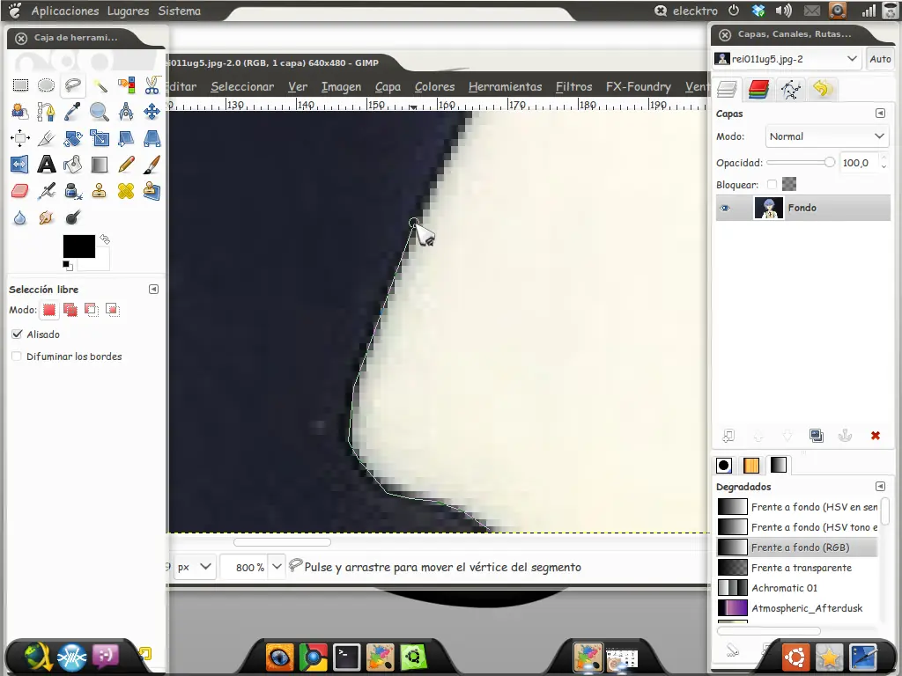Duplicate the layer using bottom button

pyautogui.click(x=816, y=436)
